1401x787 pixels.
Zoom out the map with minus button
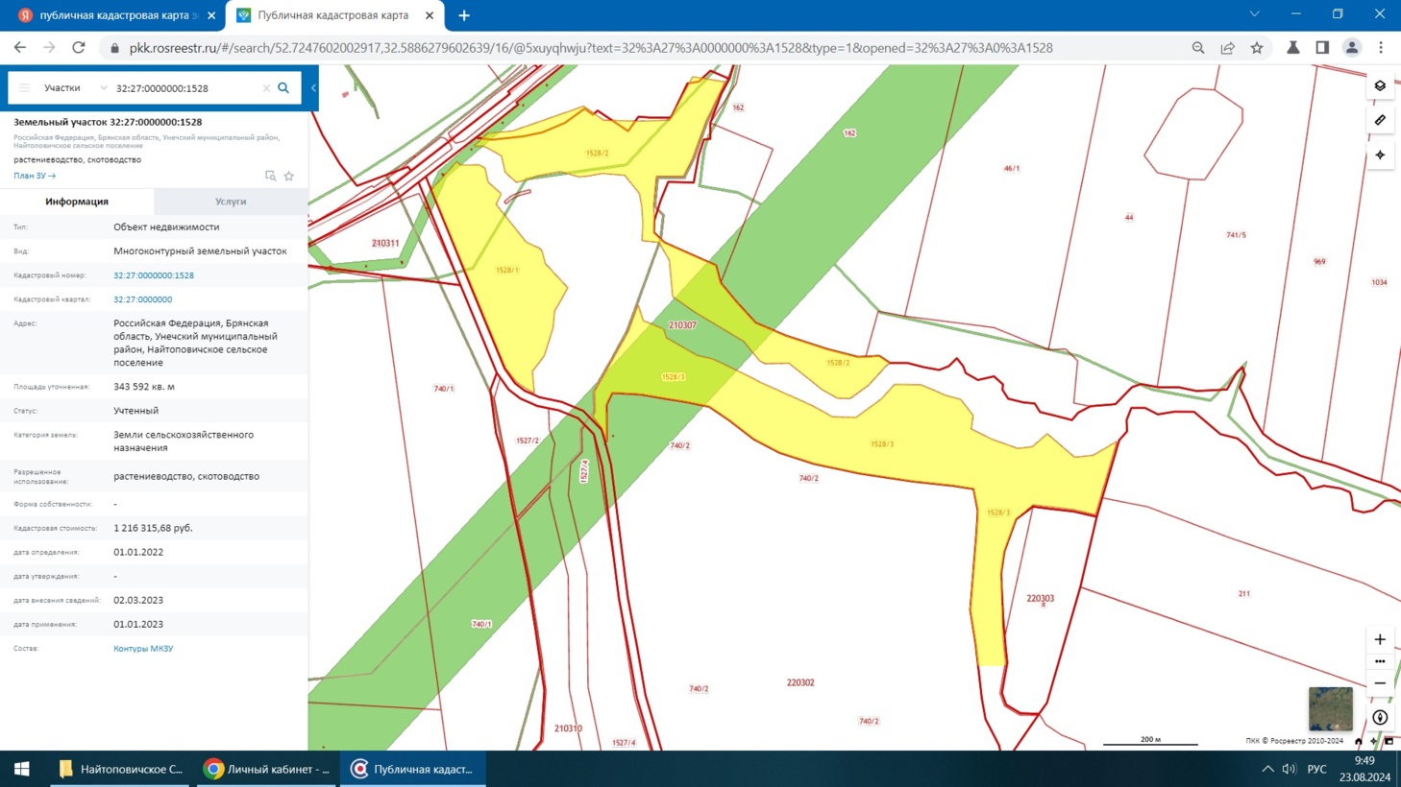(1380, 683)
